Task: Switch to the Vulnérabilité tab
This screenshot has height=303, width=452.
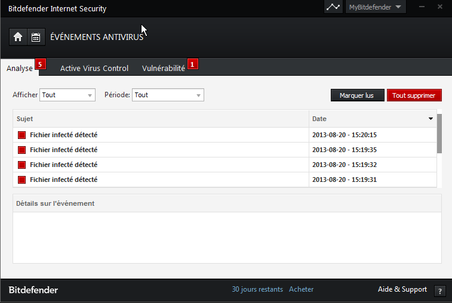Action: [x=164, y=68]
